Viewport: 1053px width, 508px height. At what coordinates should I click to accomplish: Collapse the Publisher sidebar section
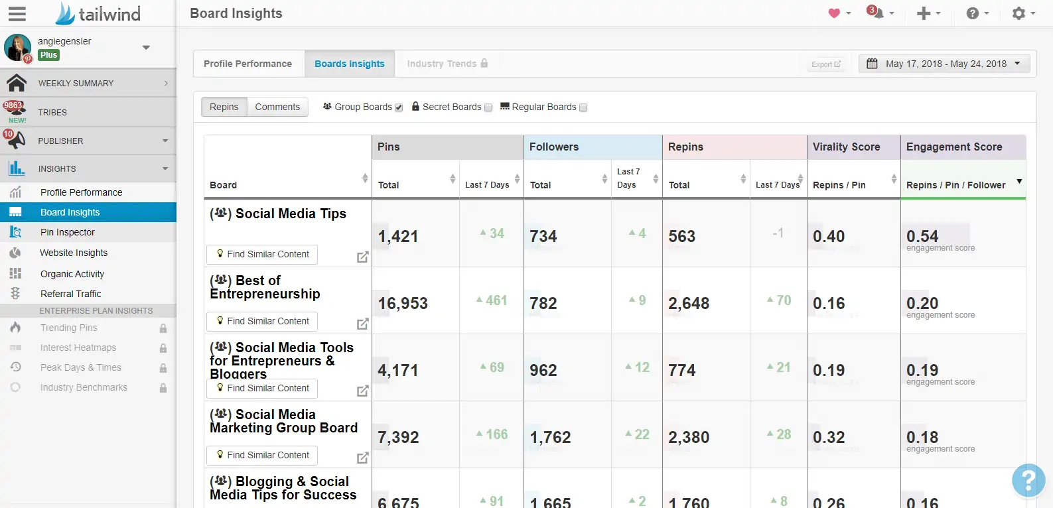165,141
